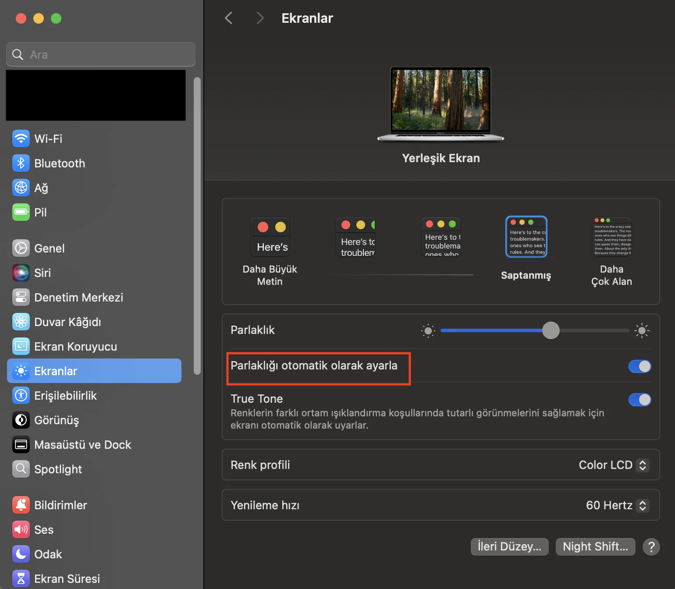Click the Parlaklık brightness slider handle
Image resolution: width=675 pixels, height=589 pixels.
tap(551, 330)
